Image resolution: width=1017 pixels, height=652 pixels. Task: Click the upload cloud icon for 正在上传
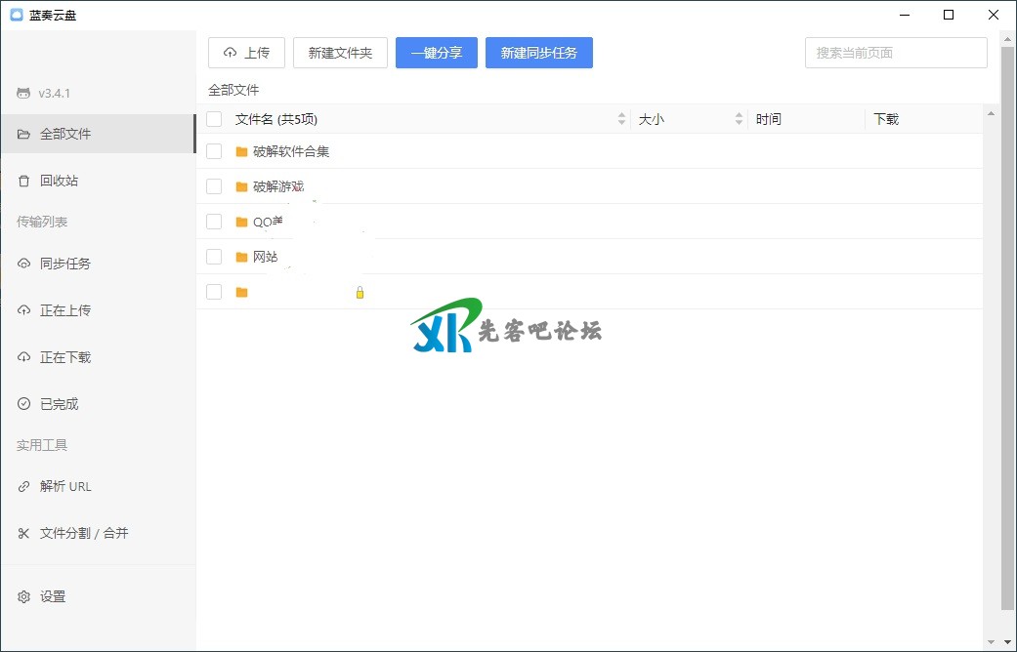(x=24, y=310)
